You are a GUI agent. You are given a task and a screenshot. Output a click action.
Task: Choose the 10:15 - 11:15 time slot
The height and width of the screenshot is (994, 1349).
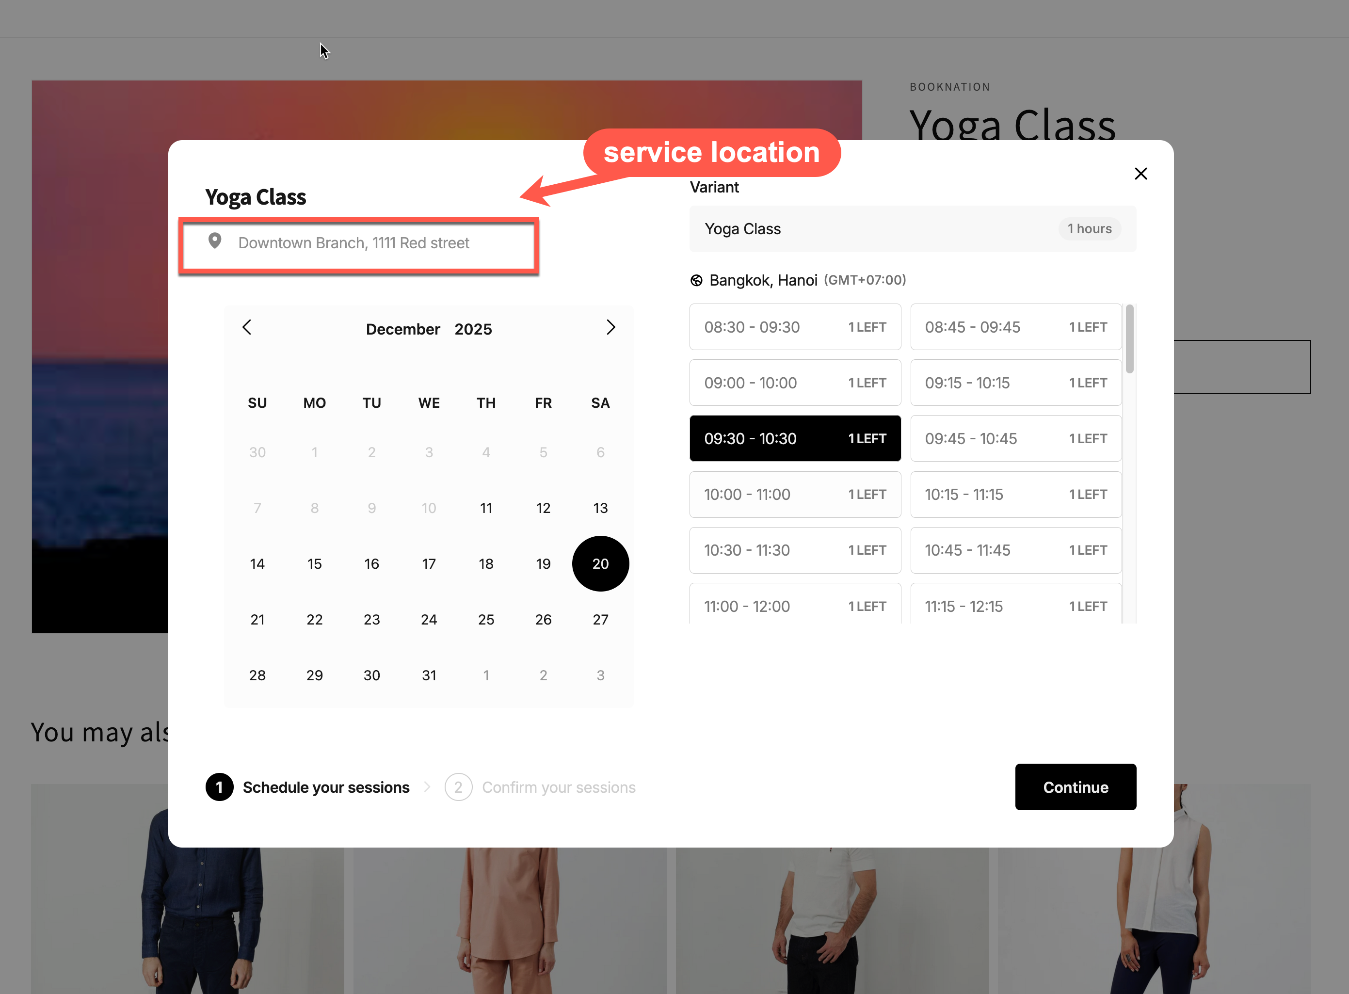click(1016, 495)
